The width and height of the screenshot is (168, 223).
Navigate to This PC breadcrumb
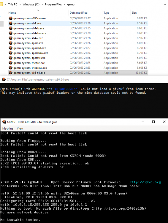pyautogui.click(x=13, y=4)
